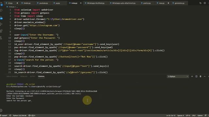Click the Ln 33, Col 12 cursor position

click(x=171, y=116)
